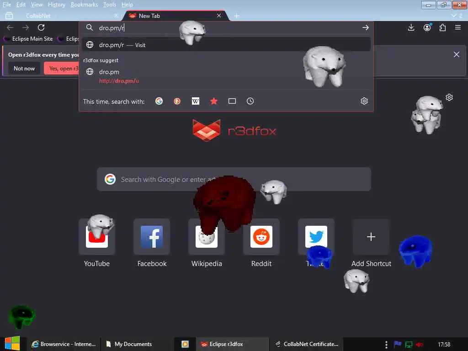Reload the current page
Image resolution: width=468 pixels, height=351 pixels.
pyautogui.click(x=41, y=27)
